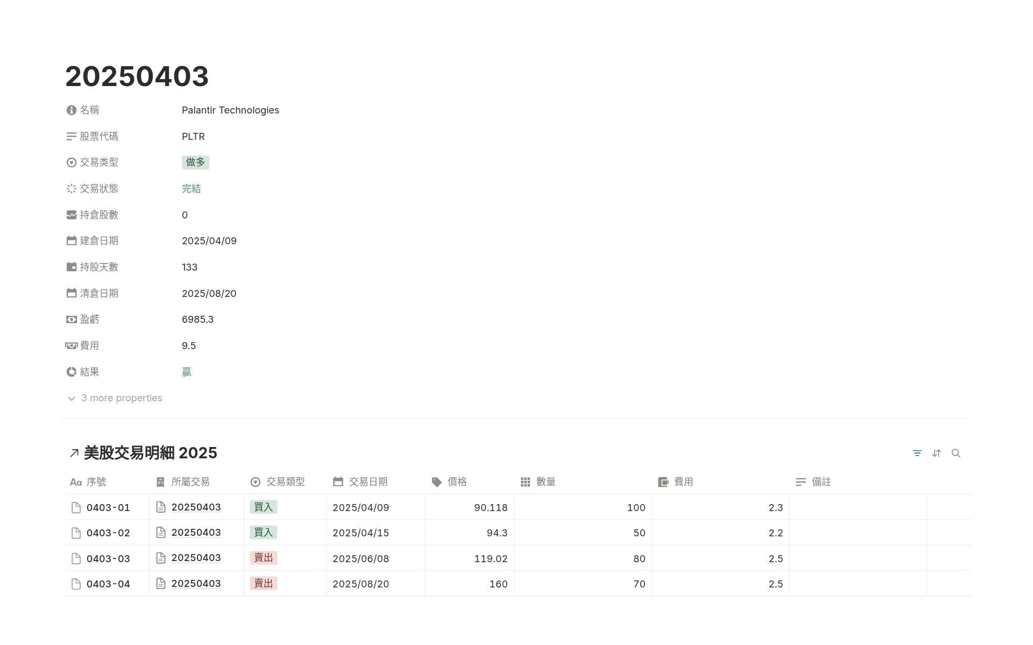Open 買入 tag in row 0403-02

(x=264, y=533)
